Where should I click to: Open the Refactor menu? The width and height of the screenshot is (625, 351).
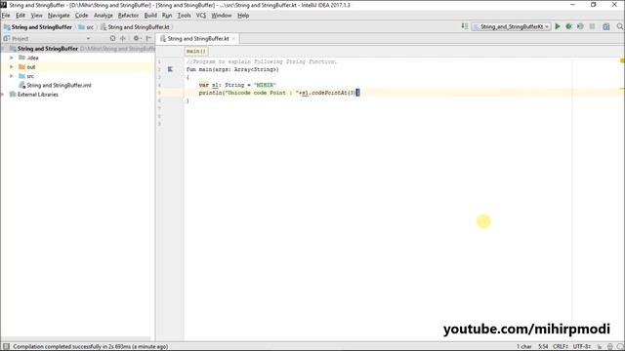(128, 16)
